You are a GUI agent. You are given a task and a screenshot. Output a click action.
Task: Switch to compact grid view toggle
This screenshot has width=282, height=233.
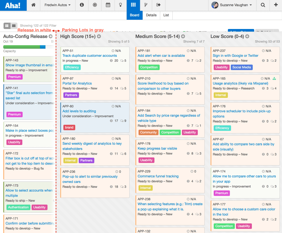tap(14, 26)
